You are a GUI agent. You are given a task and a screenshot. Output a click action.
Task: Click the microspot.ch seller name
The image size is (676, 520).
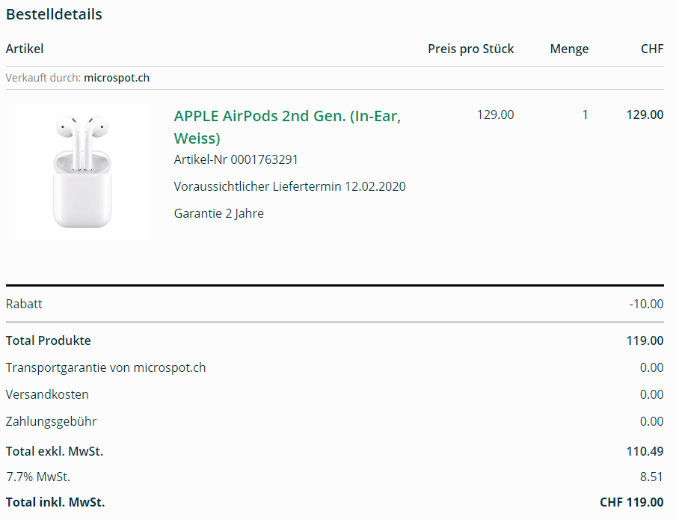(117, 78)
